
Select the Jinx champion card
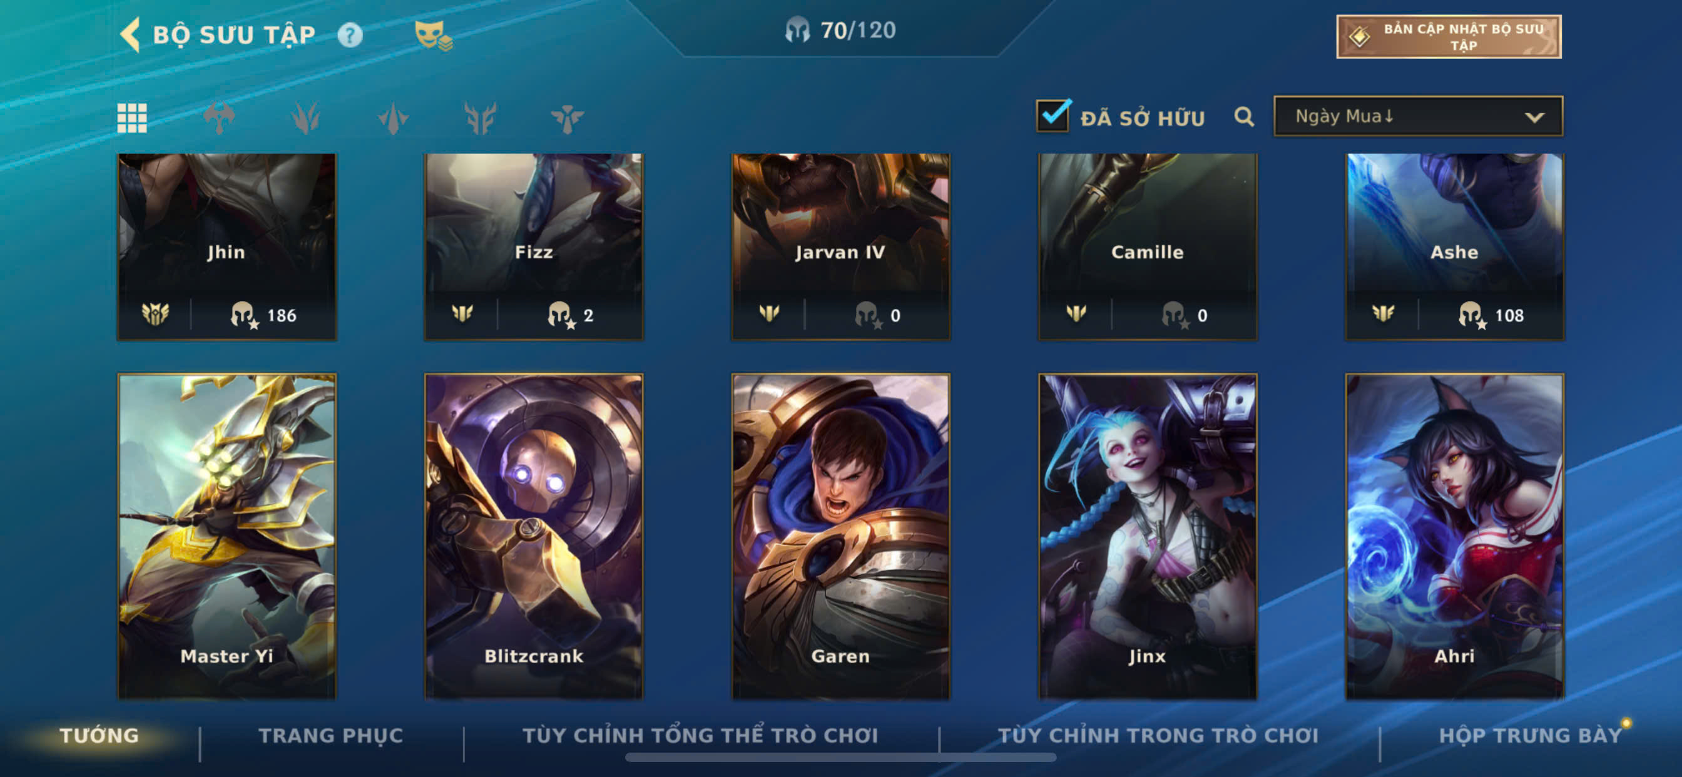(x=1147, y=536)
